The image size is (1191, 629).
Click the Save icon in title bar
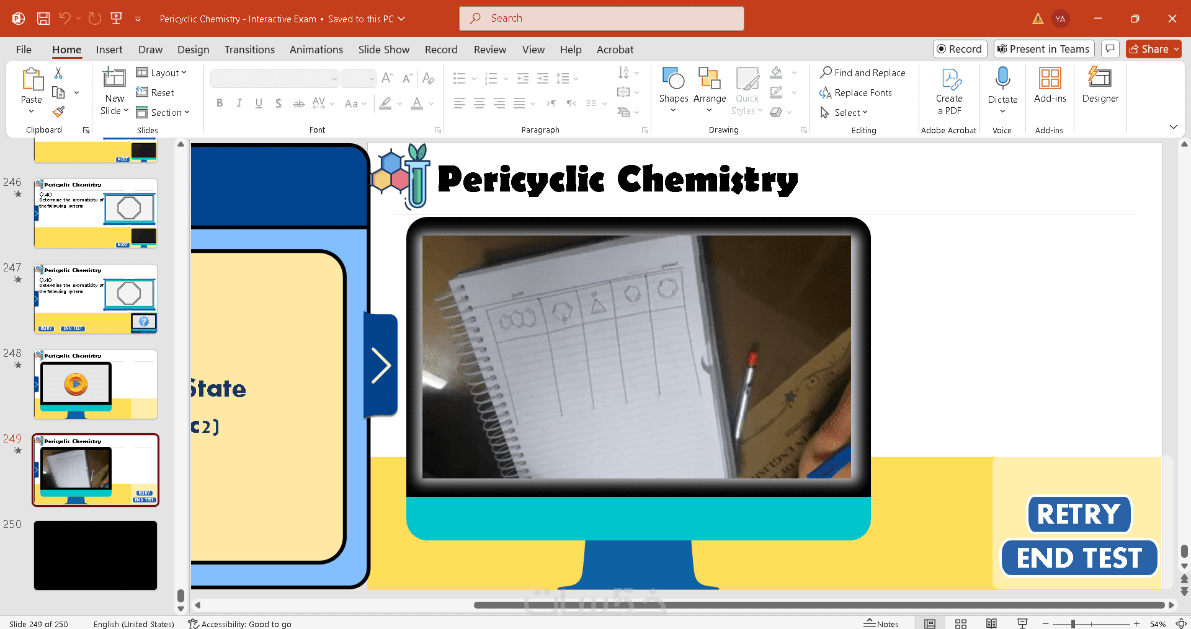point(43,19)
